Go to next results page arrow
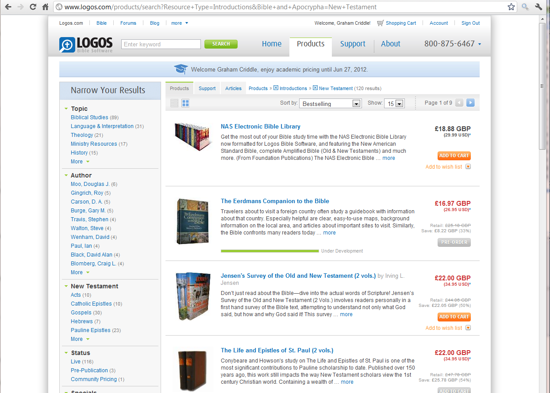The width and height of the screenshot is (550, 393). 470,103
